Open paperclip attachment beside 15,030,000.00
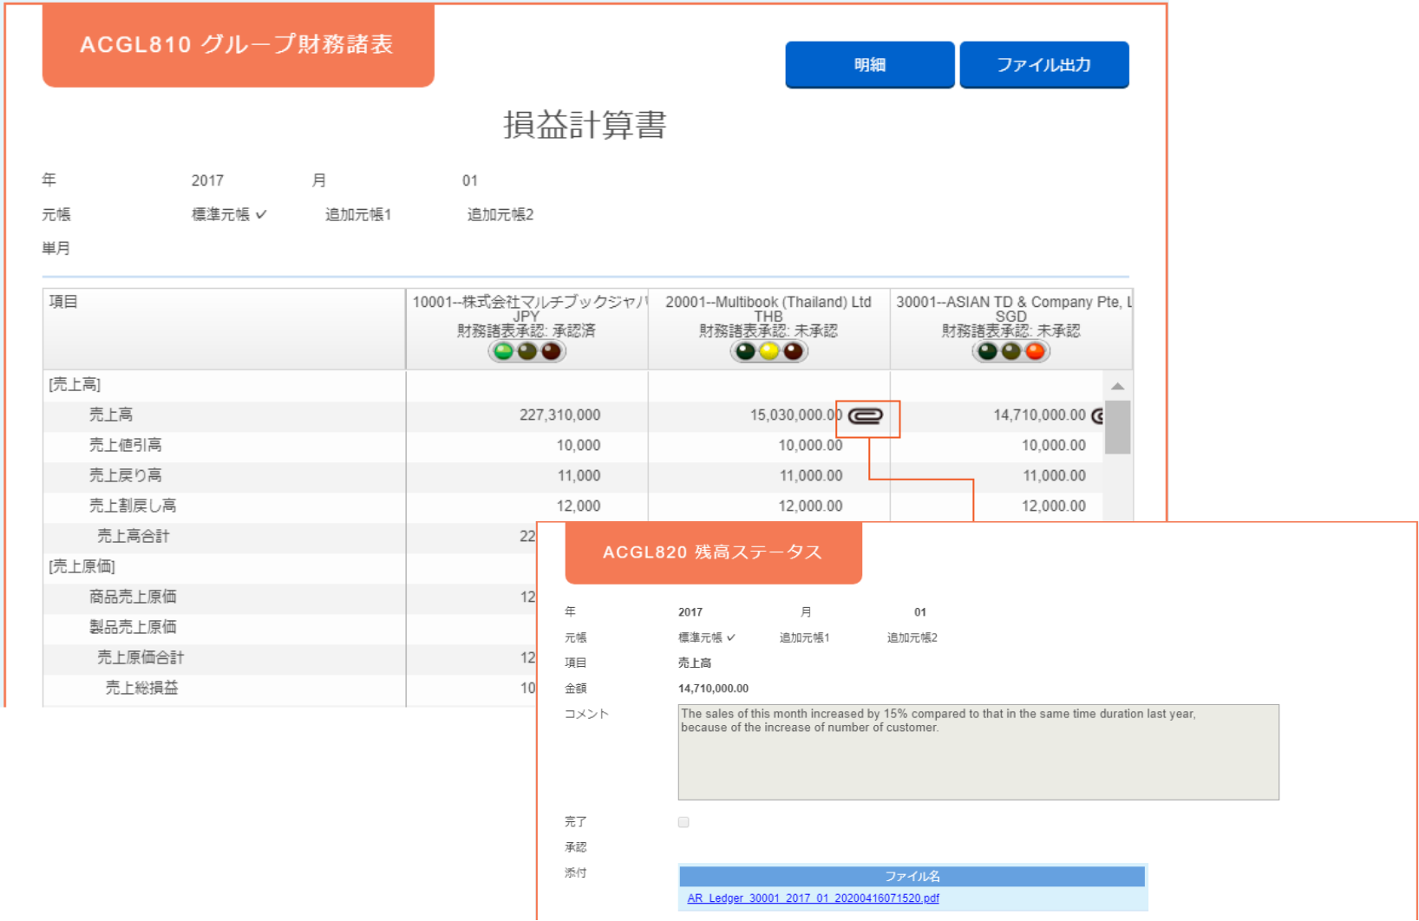 tap(865, 416)
